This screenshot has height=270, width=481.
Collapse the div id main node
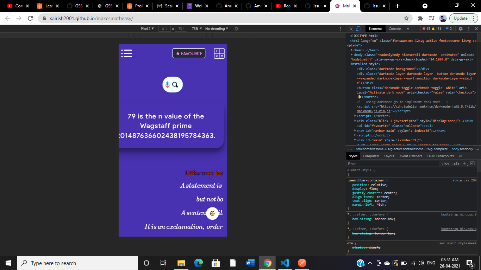[355, 140]
